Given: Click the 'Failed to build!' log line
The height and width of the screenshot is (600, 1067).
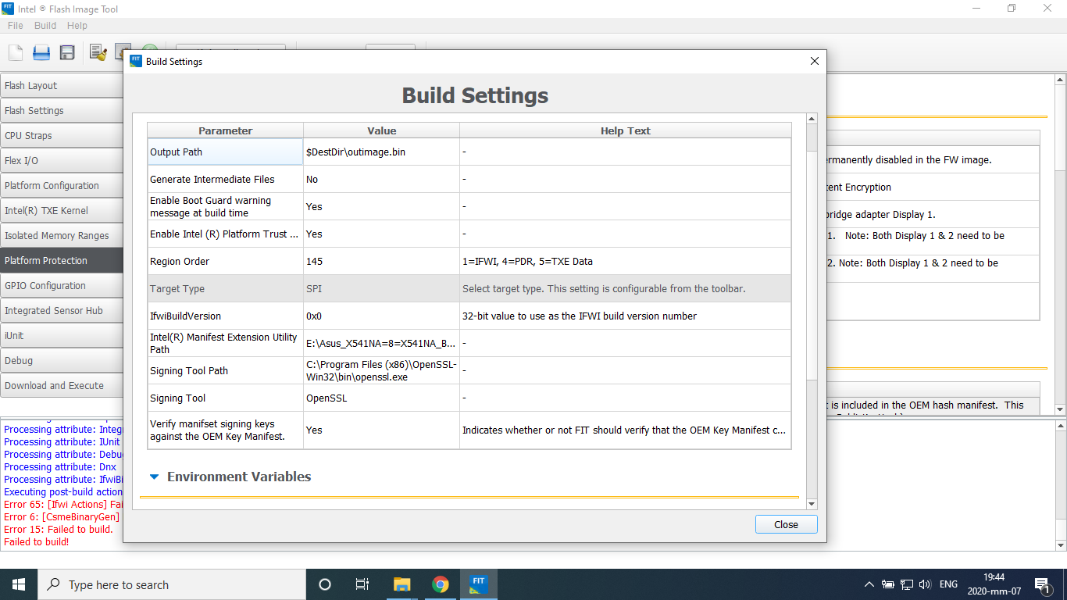Looking at the screenshot, I should (37, 541).
